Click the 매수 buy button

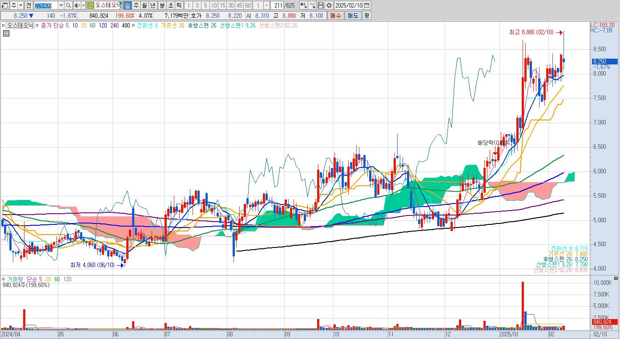coord(335,16)
